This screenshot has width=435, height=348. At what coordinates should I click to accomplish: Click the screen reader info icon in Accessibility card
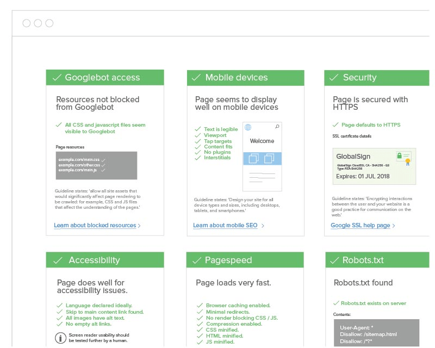click(60, 338)
